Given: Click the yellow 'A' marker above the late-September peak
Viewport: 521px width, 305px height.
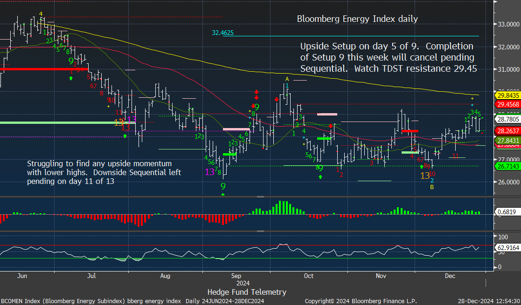Looking at the screenshot, I should (287, 79).
